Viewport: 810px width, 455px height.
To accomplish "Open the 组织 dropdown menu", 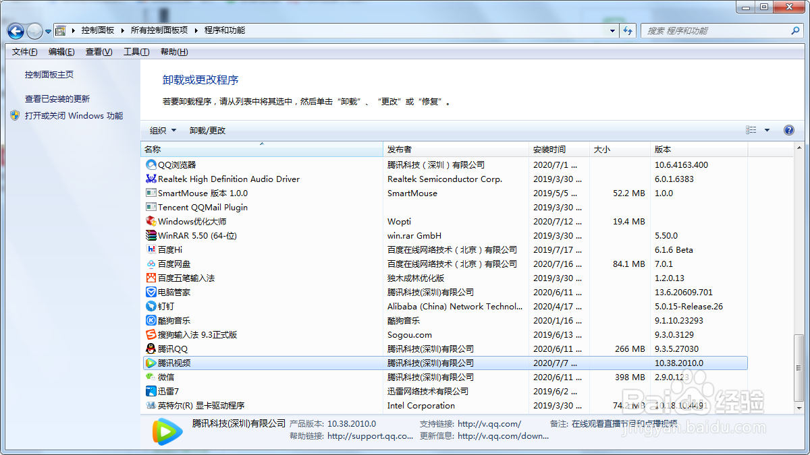I will 163,130.
